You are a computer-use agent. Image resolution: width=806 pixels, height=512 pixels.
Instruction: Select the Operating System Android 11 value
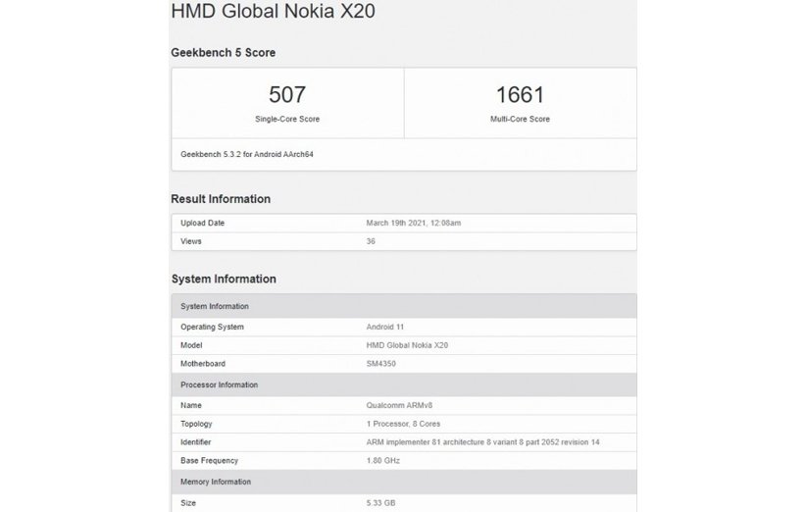pyautogui.click(x=385, y=327)
